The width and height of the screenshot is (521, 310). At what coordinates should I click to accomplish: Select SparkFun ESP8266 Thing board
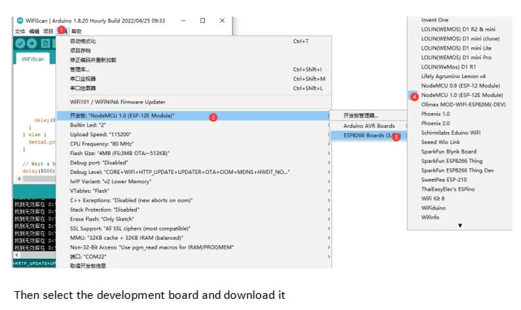click(x=460, y=161)
